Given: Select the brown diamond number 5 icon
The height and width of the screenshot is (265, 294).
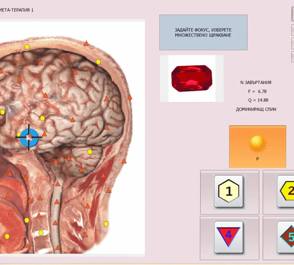Looking at the screenshot, I should [x=287, y=237].
